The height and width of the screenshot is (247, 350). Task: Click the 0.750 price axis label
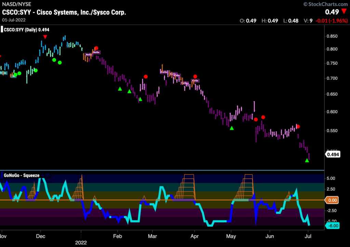pos(332,63)
